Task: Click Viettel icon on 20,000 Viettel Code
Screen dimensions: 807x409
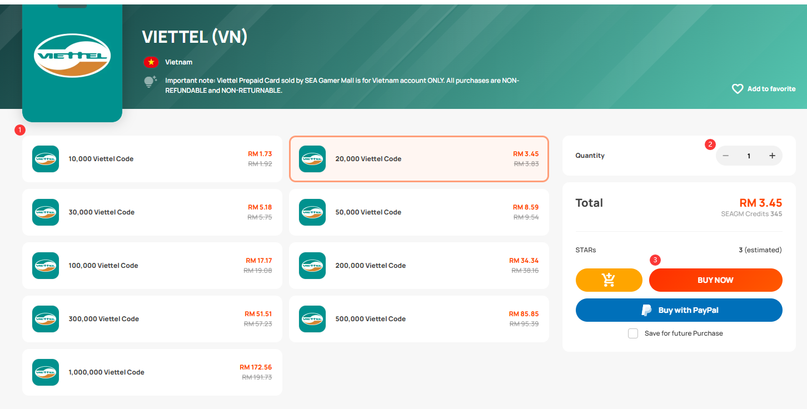Action: tap(312, 159)
